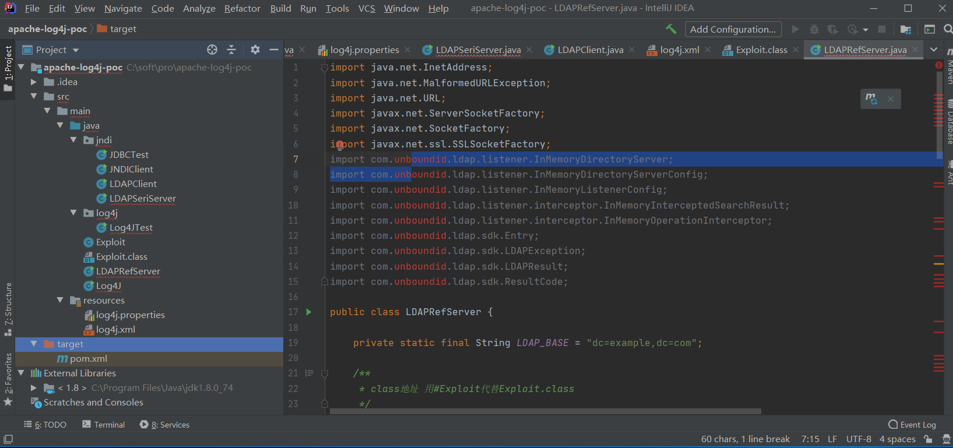953x448 pixels.
Task: Click the editor horizontal scrollbar
Action: pos(545,411)
